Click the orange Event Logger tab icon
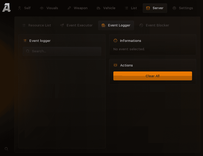The image size is (203, 156). pyautogui.click(x=103, y=25)
